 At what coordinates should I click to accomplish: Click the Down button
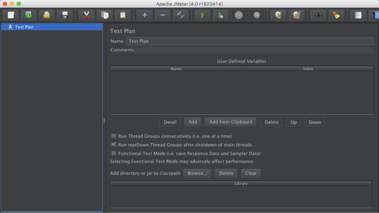[315, 122]
